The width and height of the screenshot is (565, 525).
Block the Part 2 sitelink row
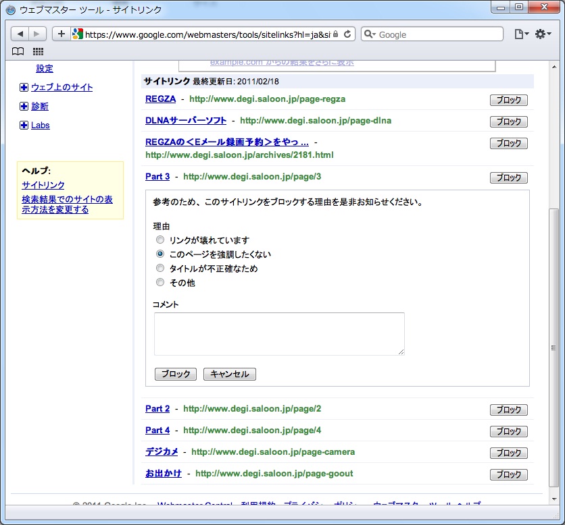[509, 410]
